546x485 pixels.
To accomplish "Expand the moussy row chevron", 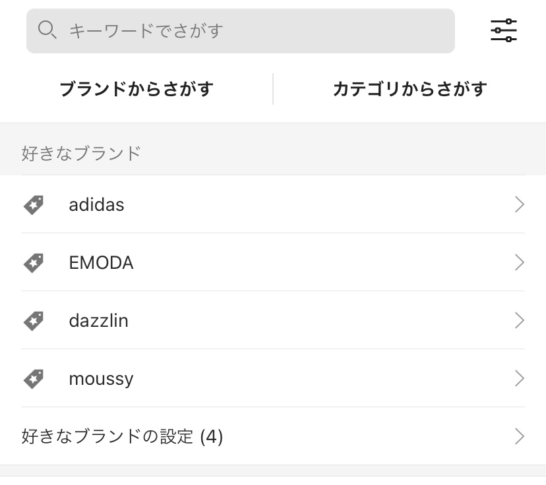I will pyautogui.click(x=519, y=378).
